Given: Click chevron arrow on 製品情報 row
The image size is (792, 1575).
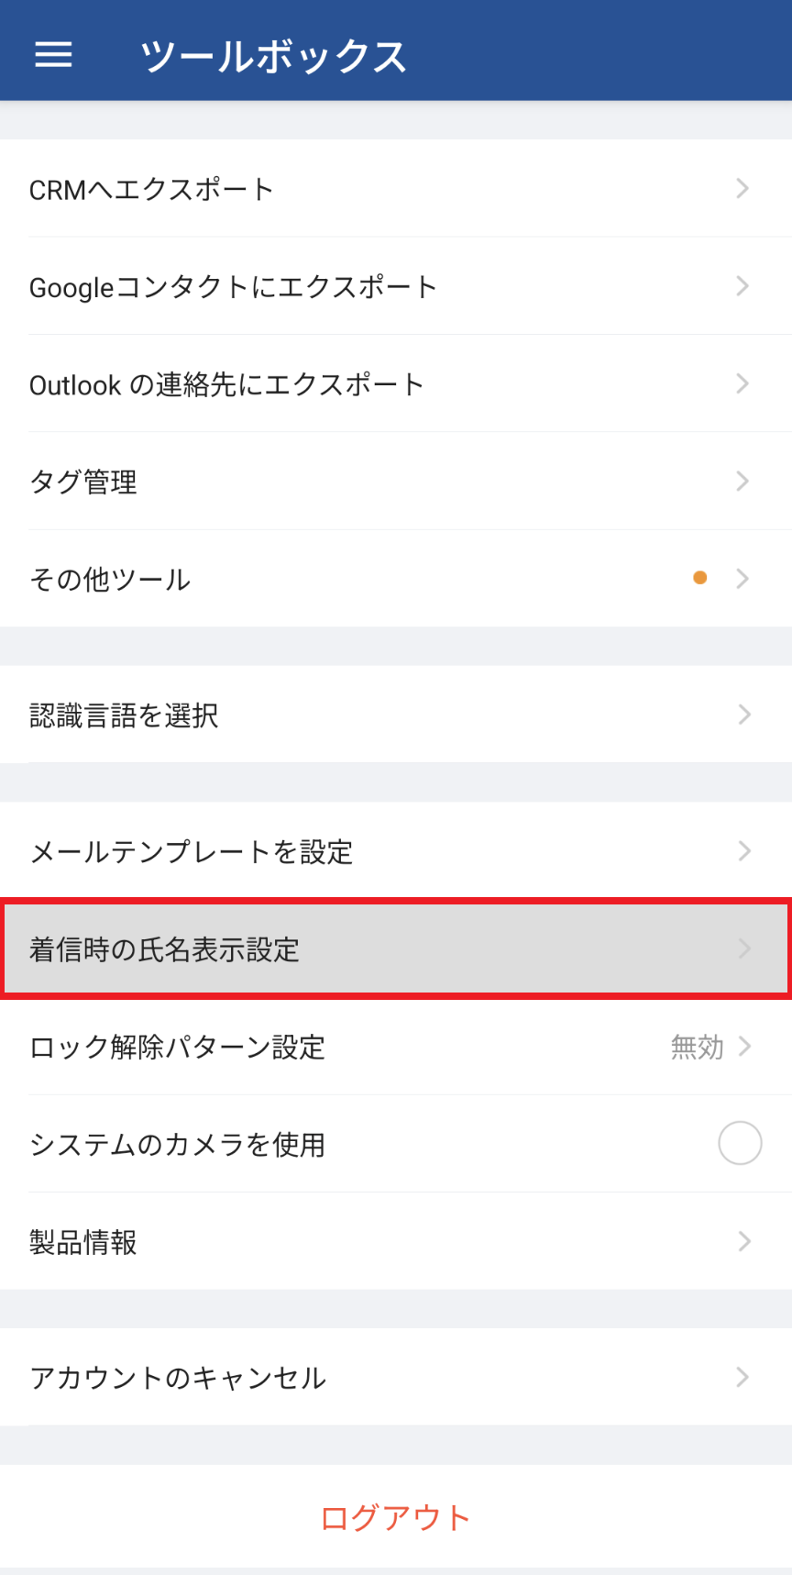Looking at the screenshot, I should pos(744,1241).
